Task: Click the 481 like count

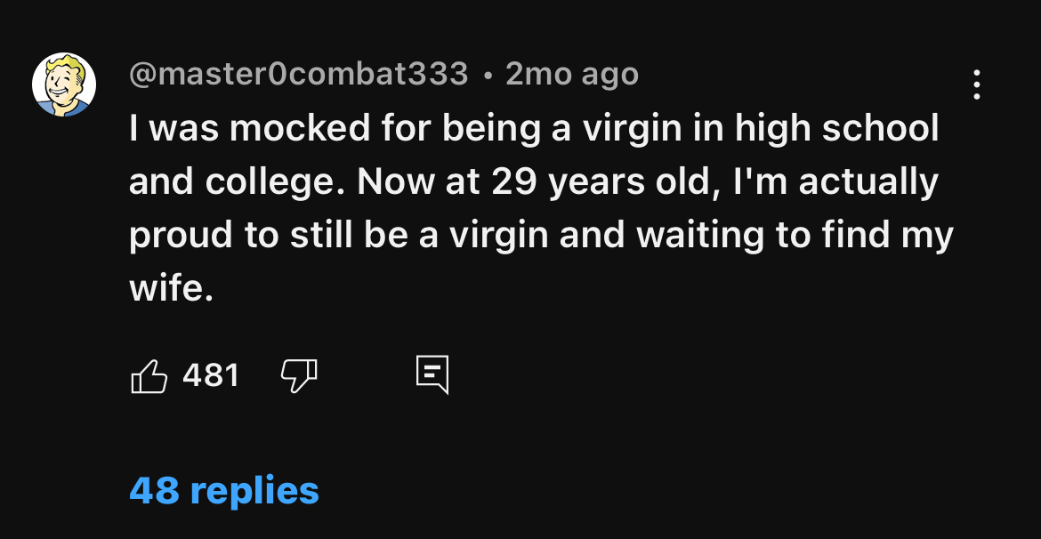Action: click(211, 375)
